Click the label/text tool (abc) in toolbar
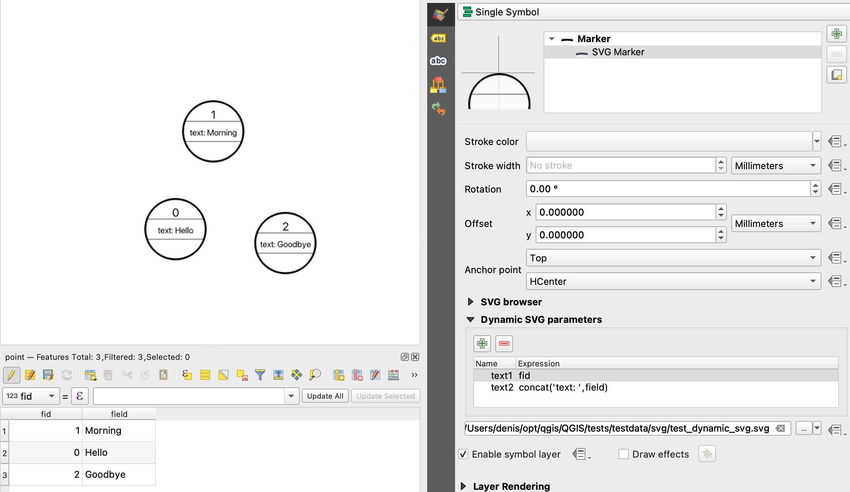850x492 pixels. pyautogui.click(x=439, y=38)
